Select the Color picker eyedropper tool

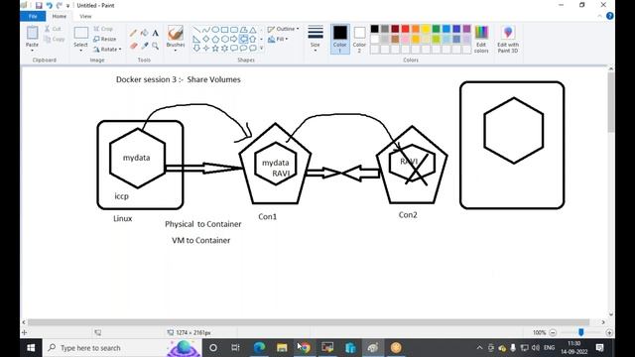click(x=144, y=46)
